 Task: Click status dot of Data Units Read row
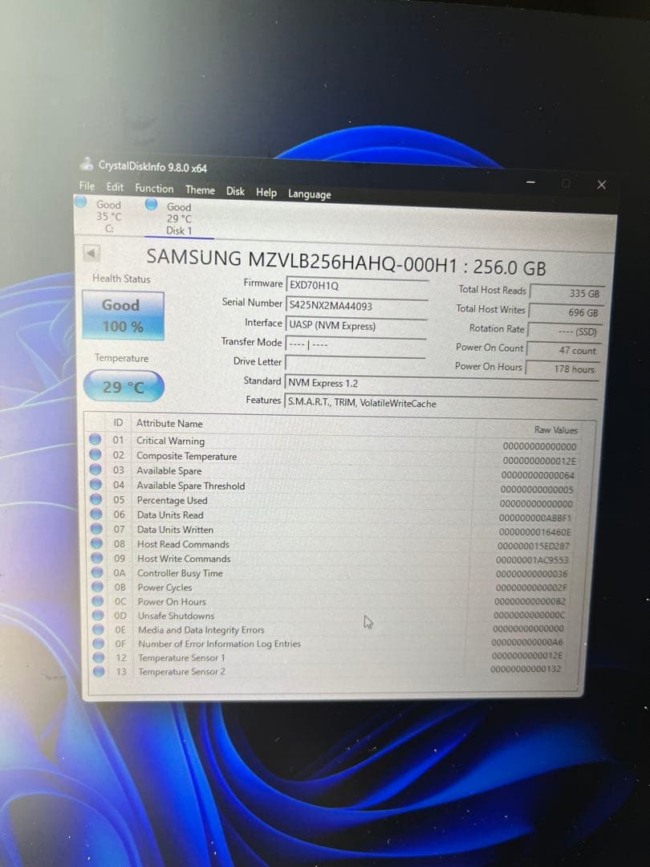click(x=97, y=514)
